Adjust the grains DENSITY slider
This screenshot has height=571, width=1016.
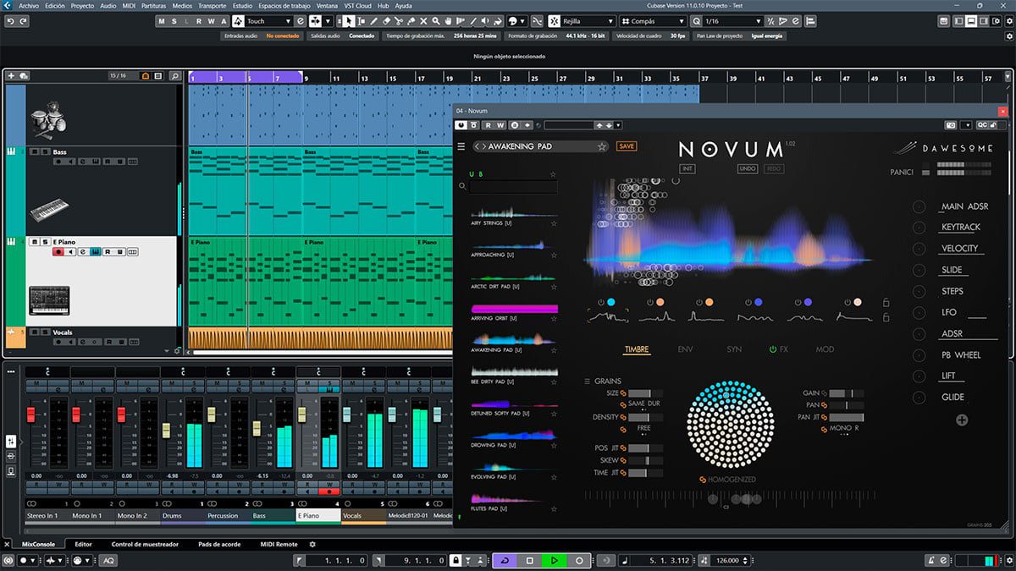click(645, 417)
